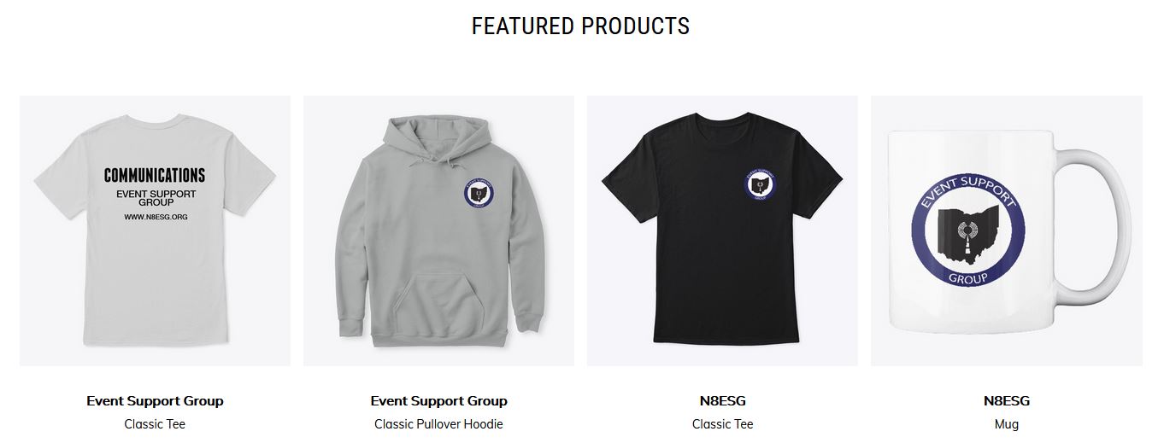The image size is (1164, 443).
Task: Open the gray pullover hoodie product image
Action: coord(438,230)
